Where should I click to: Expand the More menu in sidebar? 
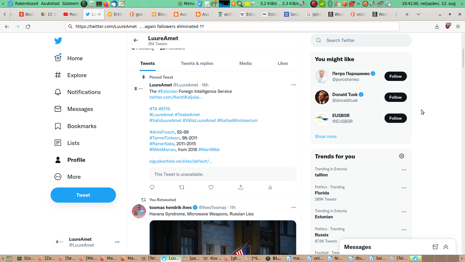point(68,177)
